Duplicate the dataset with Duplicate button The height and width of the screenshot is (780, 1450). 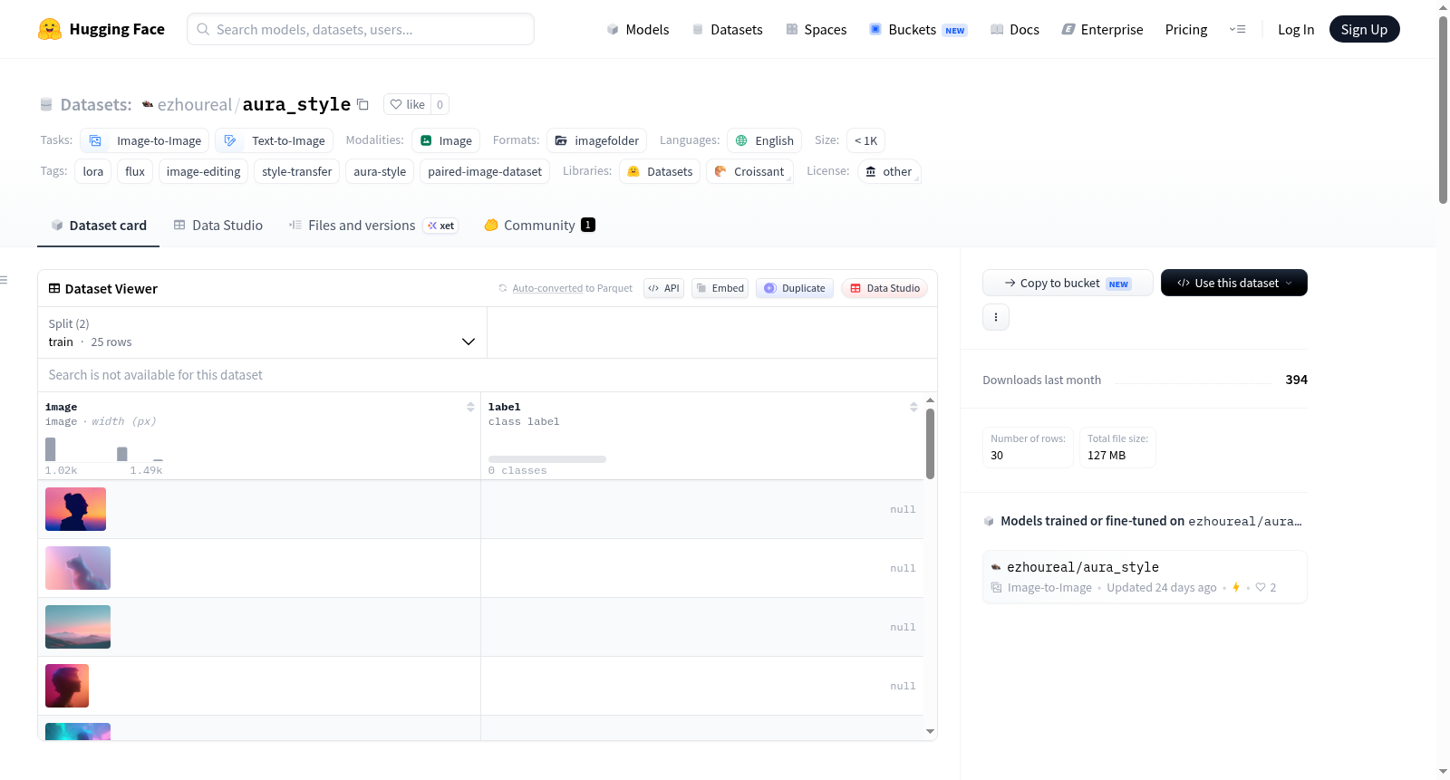pyautogui.click(x=795, y=288)
